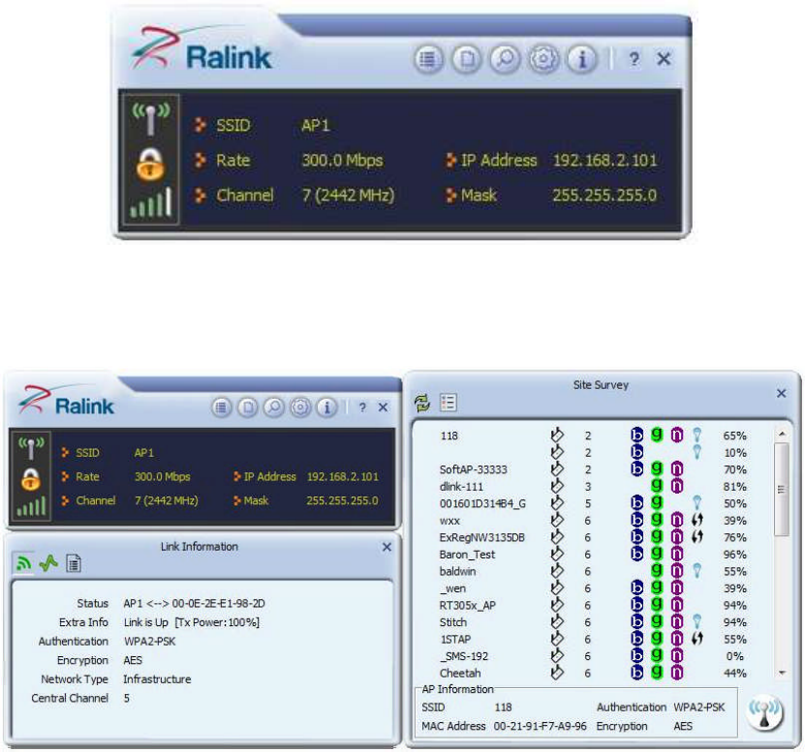The height and width of the screenshot is (752, 805).
Task: Select the wxx network row
Action: click(593, 521)
